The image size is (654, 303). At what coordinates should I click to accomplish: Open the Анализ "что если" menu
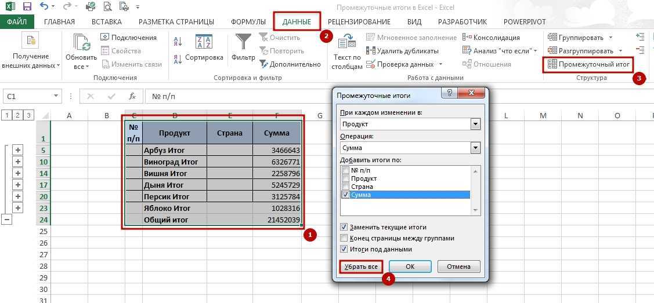500,51
